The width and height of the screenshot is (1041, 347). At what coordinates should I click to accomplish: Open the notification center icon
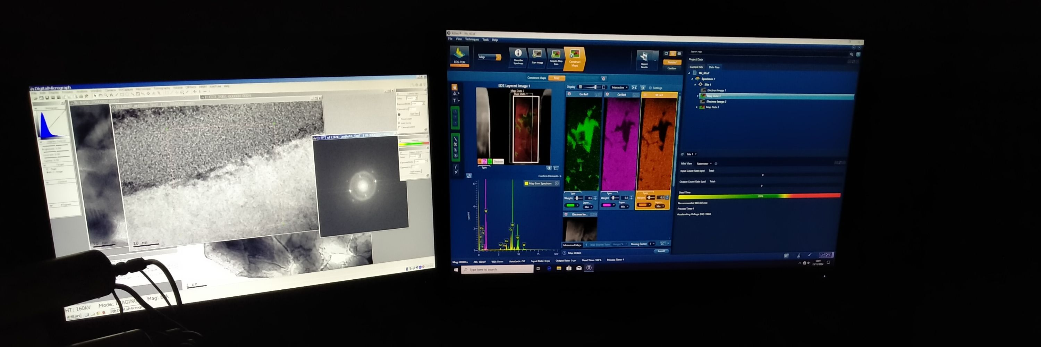pyautogui.click(x=828, y=263)
